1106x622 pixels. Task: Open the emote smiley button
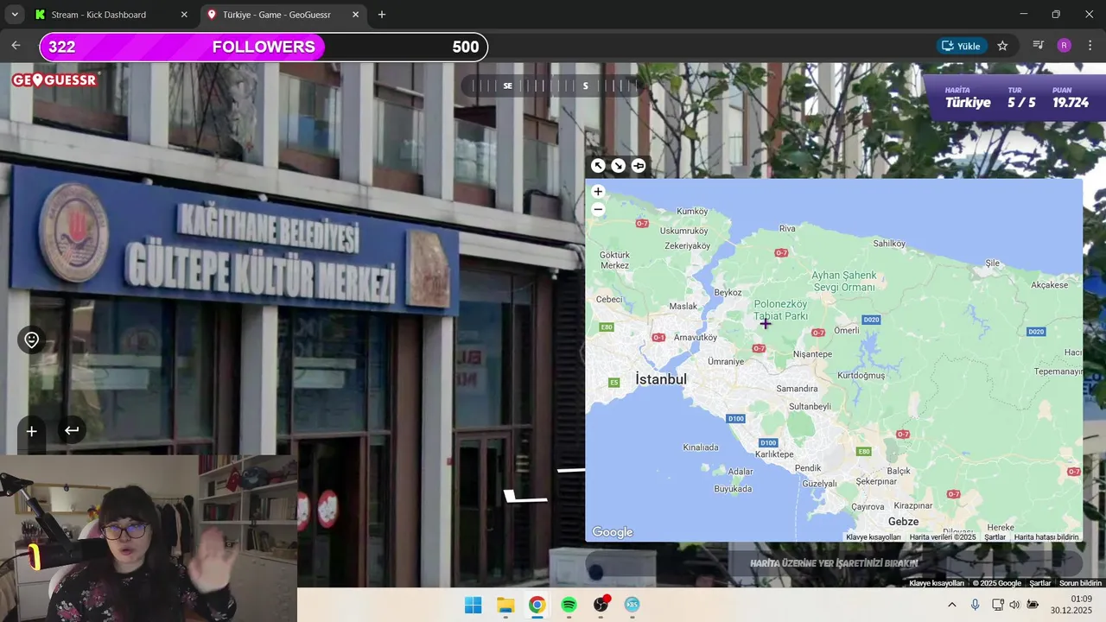point(32,340)
